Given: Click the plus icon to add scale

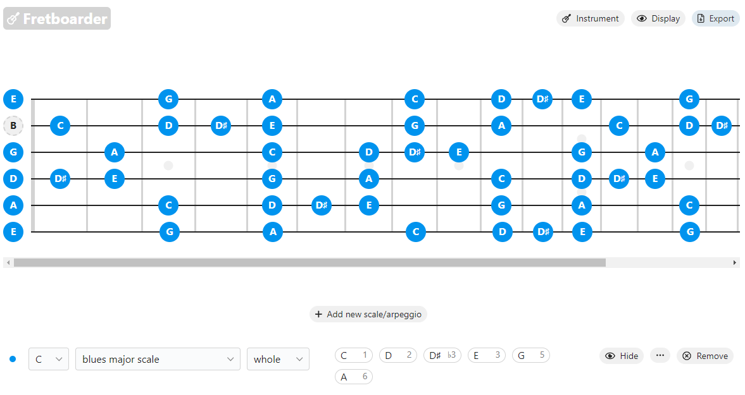Looking at the screenshot, I should point(318,314).
